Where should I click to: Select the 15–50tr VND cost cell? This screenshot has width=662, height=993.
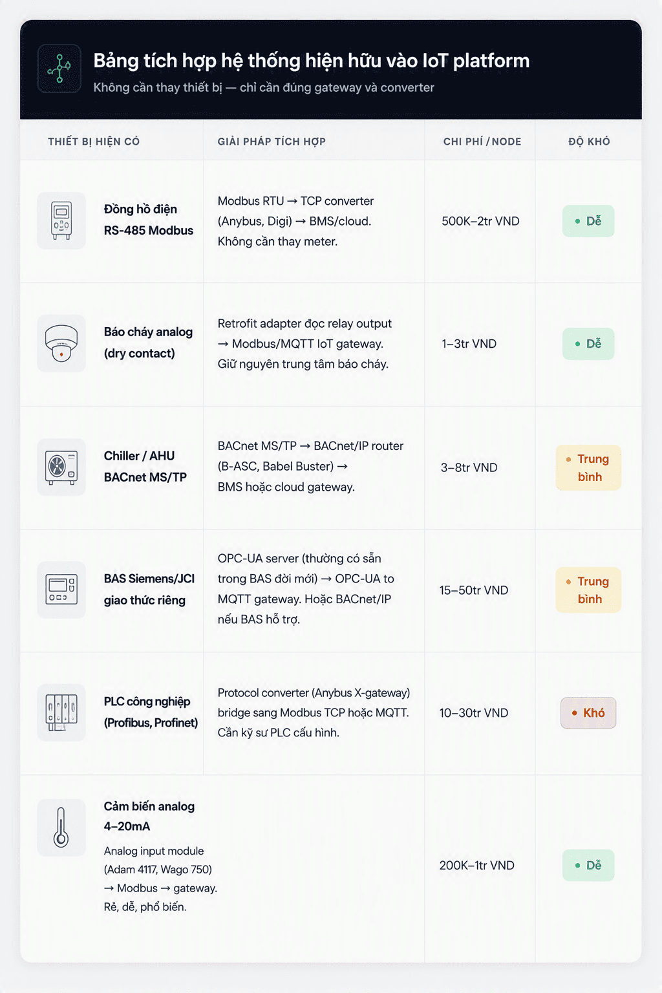point(474,590)
